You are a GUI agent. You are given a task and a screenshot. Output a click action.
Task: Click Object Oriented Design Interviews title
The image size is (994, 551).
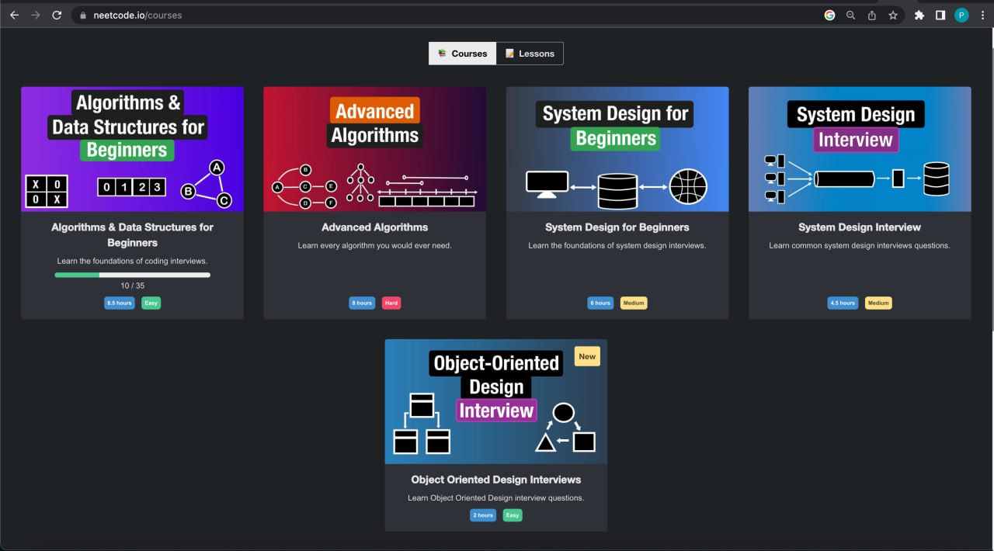coord(496,480)
